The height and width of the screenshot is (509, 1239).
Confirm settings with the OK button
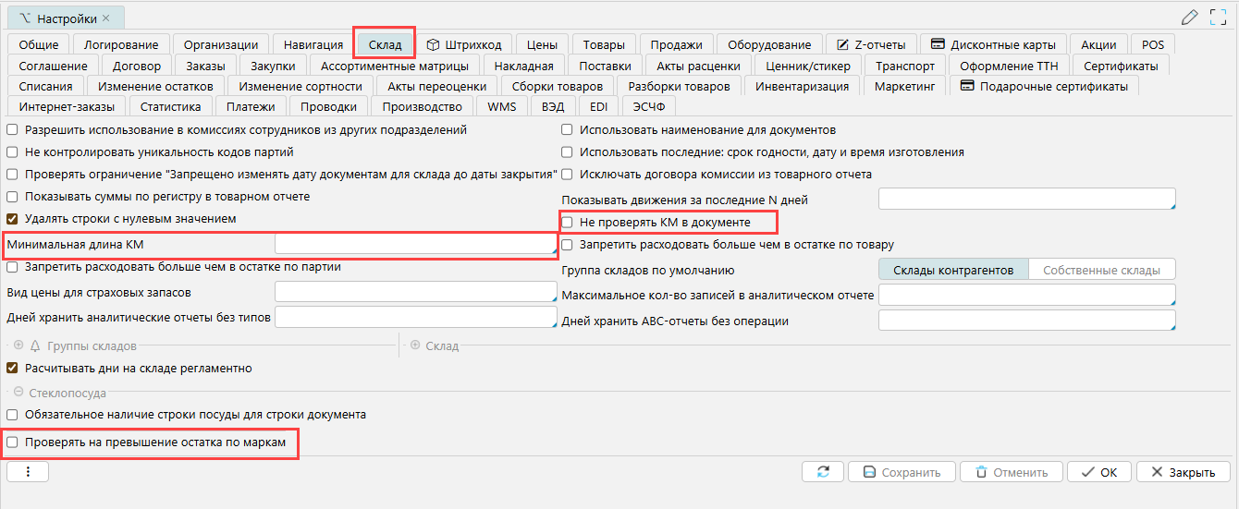(x=1098, y=472)
